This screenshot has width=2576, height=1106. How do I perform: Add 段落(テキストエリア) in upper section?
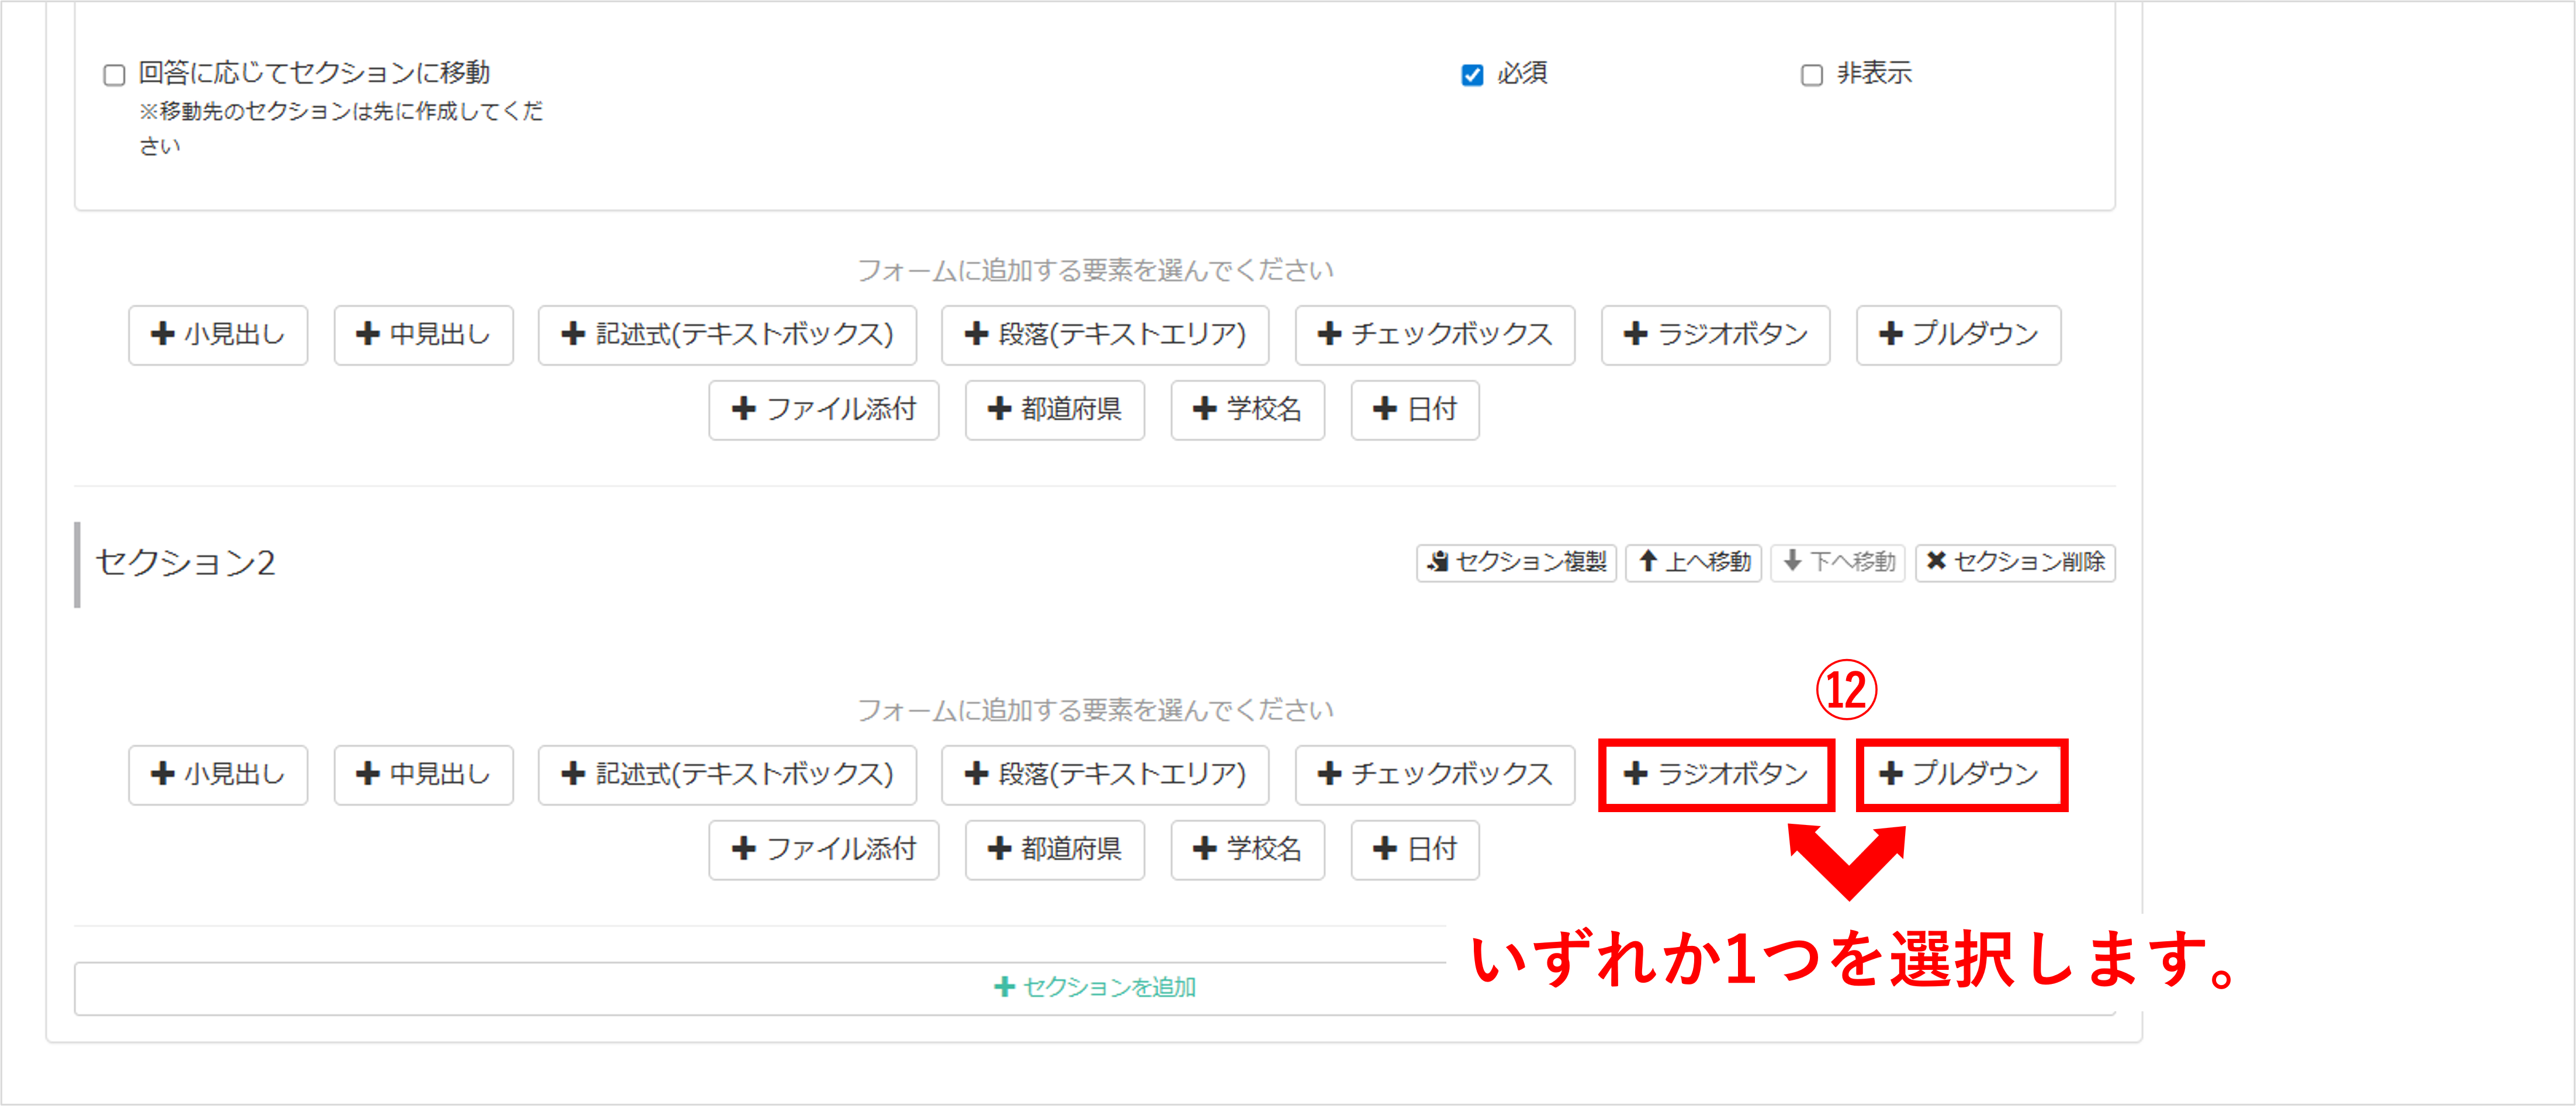(x=1104, y=335)
